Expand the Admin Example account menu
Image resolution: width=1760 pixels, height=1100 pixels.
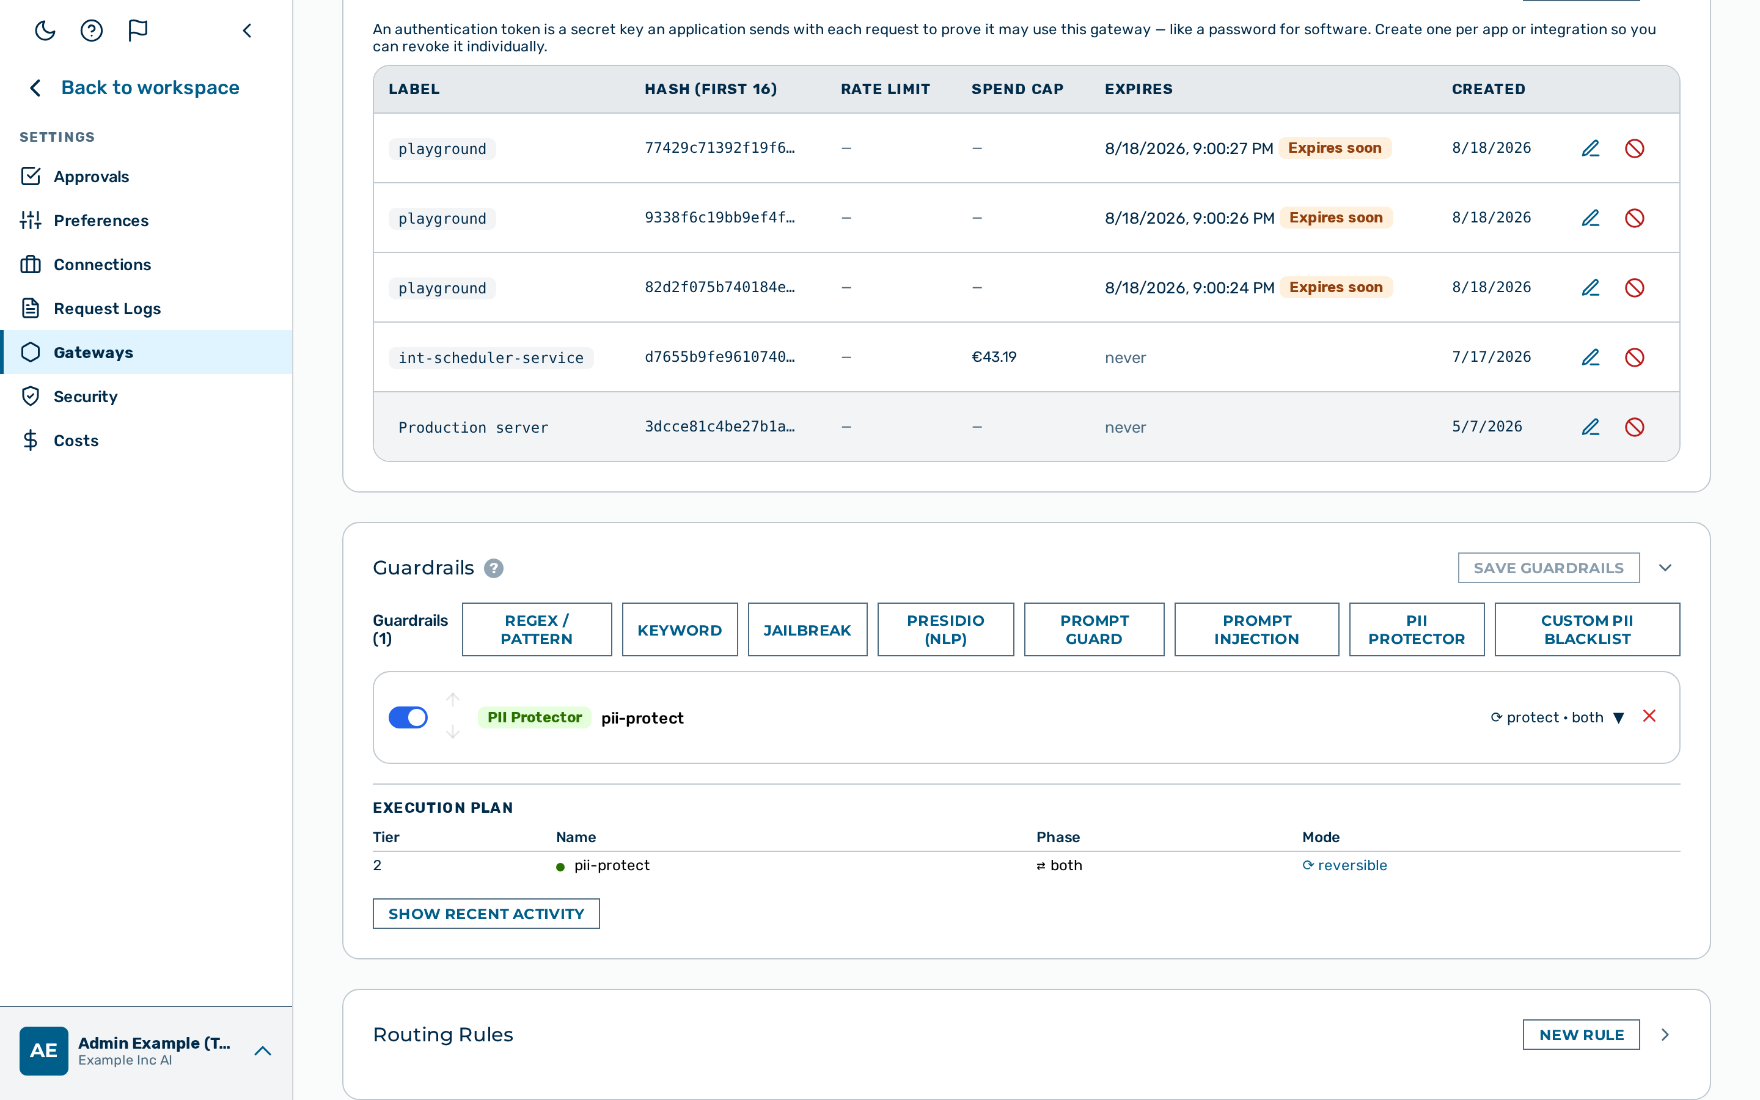(263, 1050)
